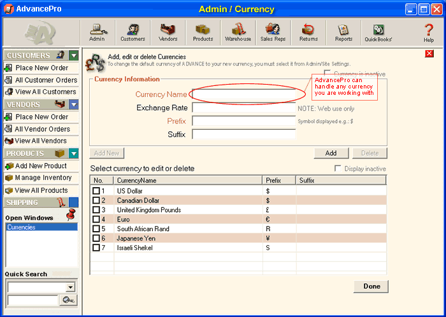Screen dimensions: 446x317
Task: Check the Canadian Dollar row checkbox
Action: 96,201
